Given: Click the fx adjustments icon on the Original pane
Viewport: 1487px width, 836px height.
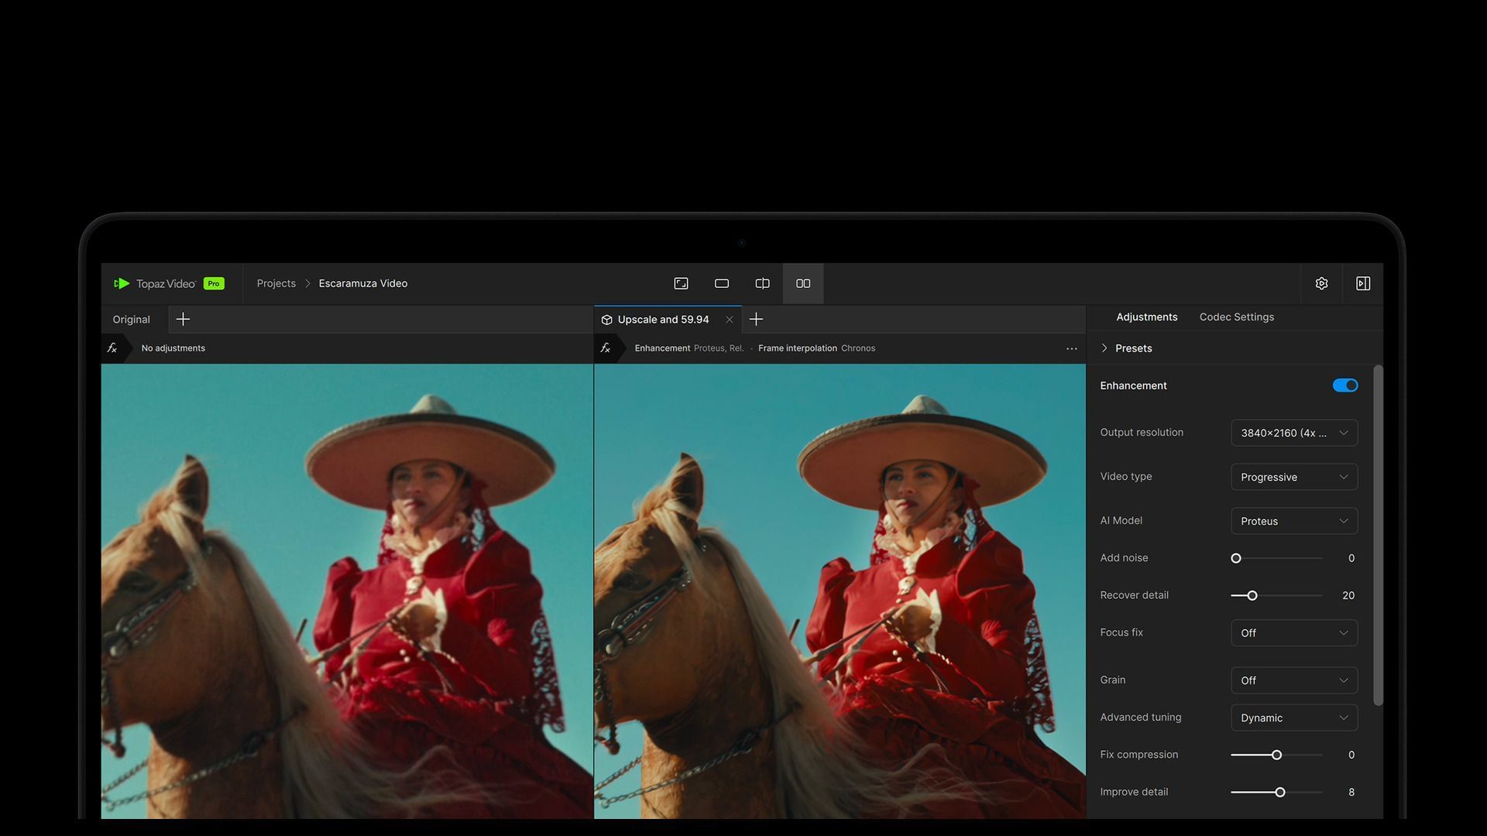Looking at the screenshot, I should [113, 348].
